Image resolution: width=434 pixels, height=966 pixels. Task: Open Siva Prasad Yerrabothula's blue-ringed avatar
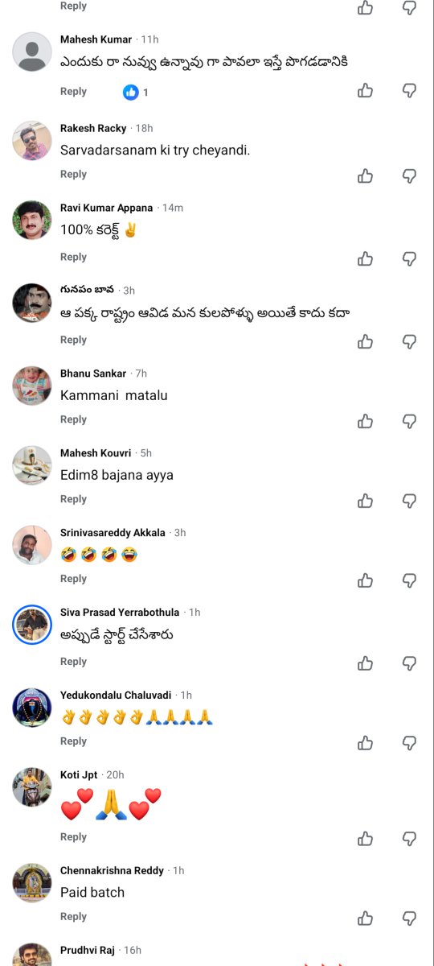pos(32,625)
